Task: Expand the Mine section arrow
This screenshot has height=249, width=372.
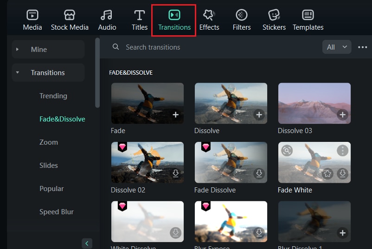Action: [x=17, y=49]
